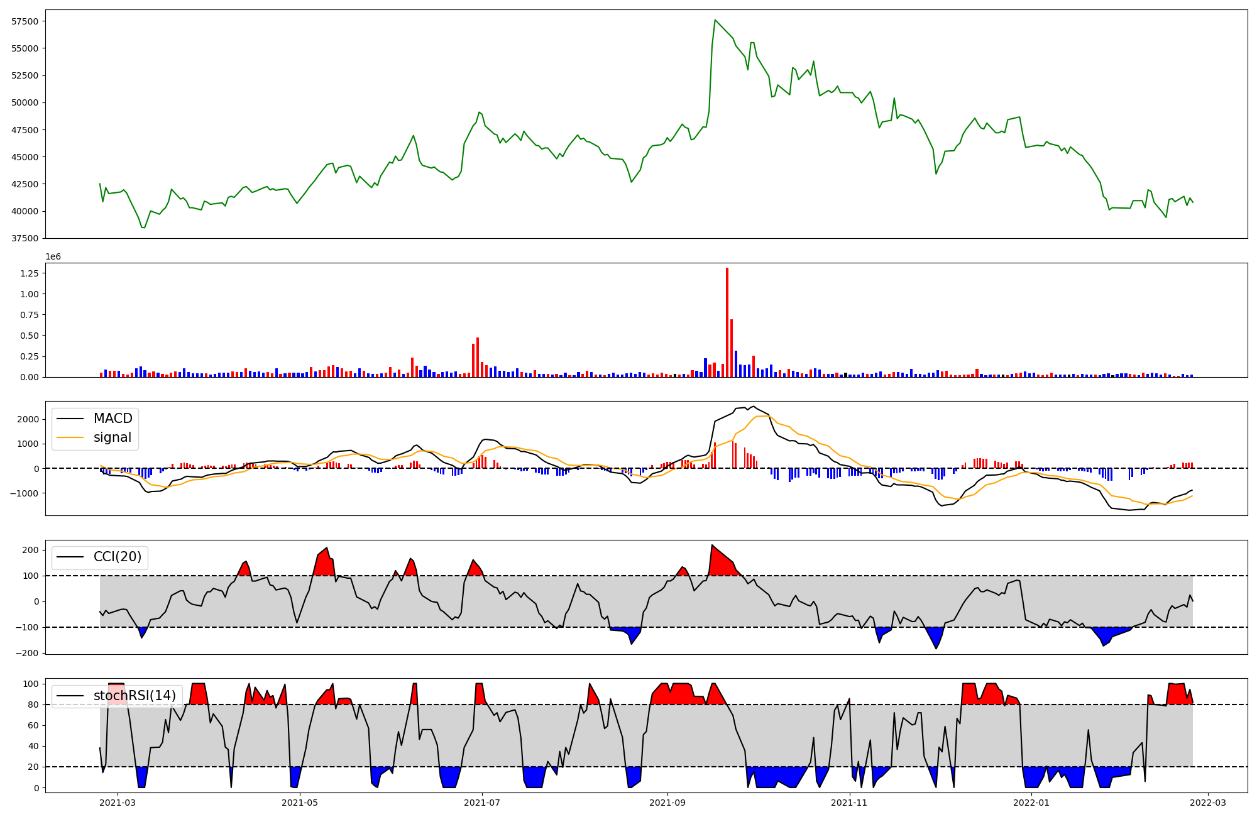This screenshot has height=817, width=1257.
Task: Click the 1e6 volume scale label
Action: tap(53, 256)
